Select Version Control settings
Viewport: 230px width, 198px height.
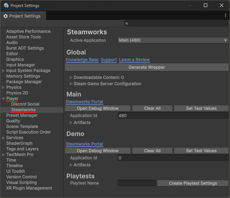(x=21, y=177)
